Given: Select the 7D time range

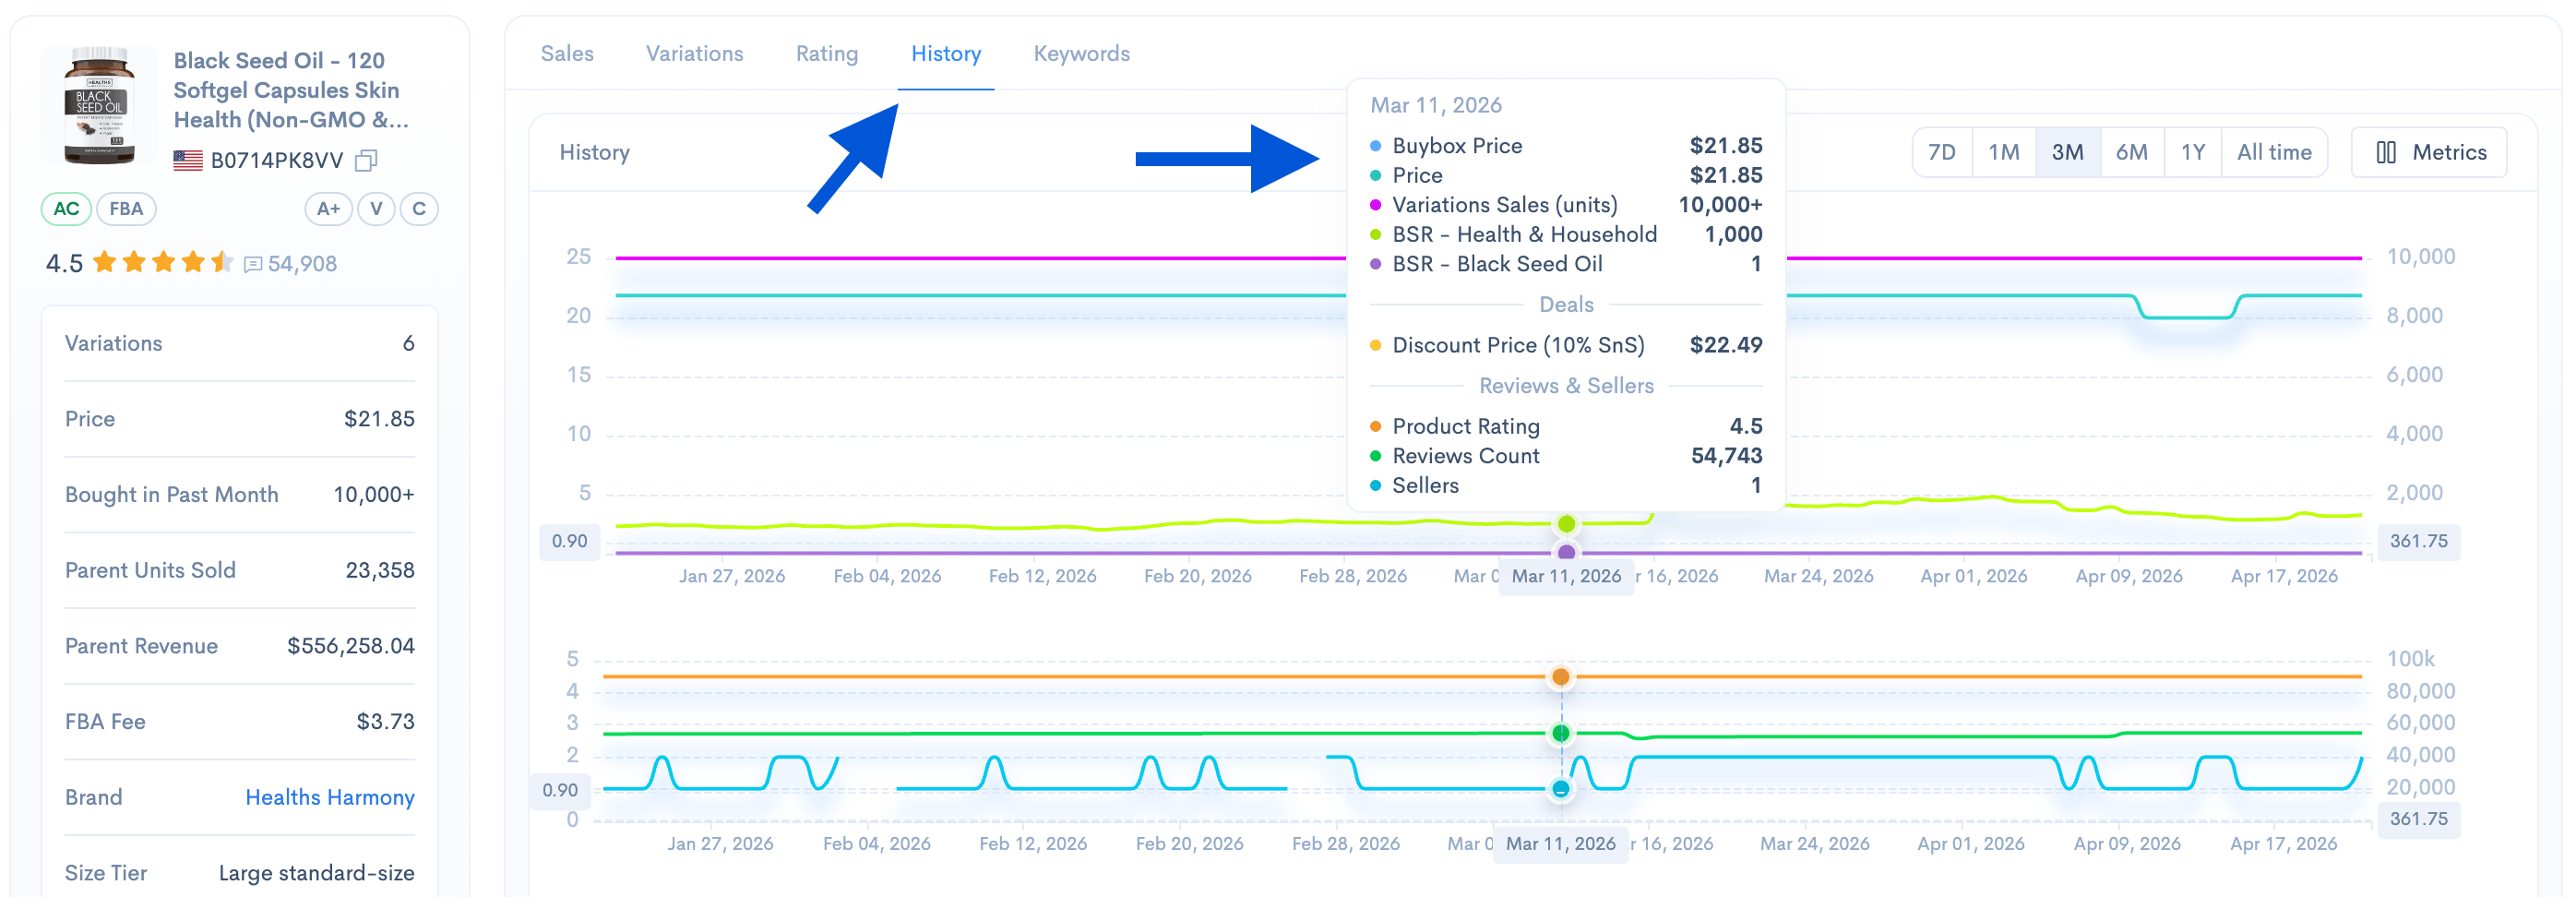Looking at the screenshot, I should coord(1941,152).
